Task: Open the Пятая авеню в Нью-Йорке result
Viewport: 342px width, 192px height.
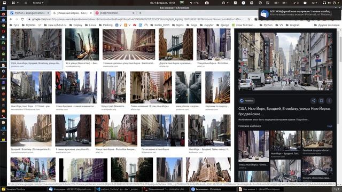Action: pyautogui.click(x=162, y=130)
